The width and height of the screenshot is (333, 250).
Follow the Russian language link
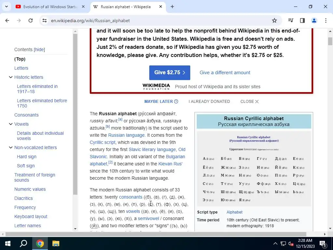pos(127,135)
